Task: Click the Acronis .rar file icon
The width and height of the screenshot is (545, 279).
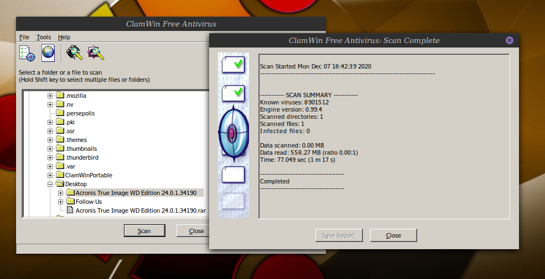Action: [x=70, y=210]
